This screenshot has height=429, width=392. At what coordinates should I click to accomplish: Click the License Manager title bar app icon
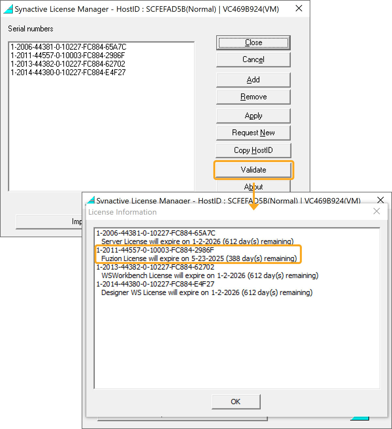point(8,9)
